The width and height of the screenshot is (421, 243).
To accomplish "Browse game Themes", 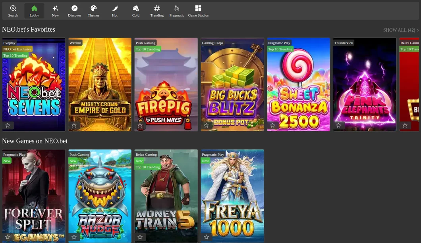I will 93,11.
